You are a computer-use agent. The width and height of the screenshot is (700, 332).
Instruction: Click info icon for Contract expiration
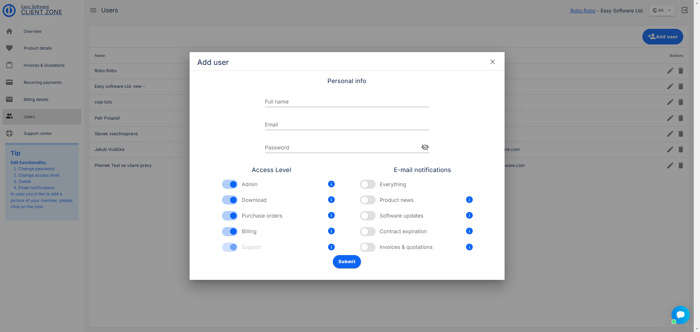coord(469,231)
